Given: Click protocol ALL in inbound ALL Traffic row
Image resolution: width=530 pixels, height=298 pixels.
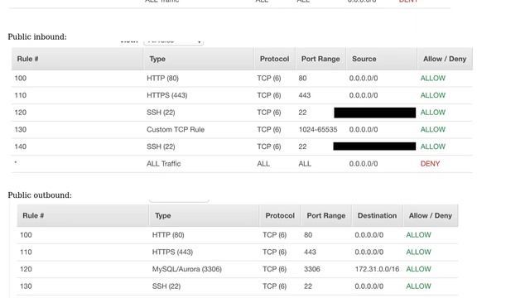Looking at the screenshot, I should coord(263,164).
